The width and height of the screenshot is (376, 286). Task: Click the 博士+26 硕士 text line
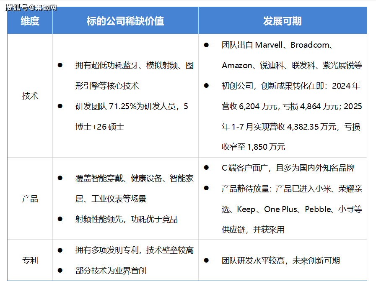(99, 127)
